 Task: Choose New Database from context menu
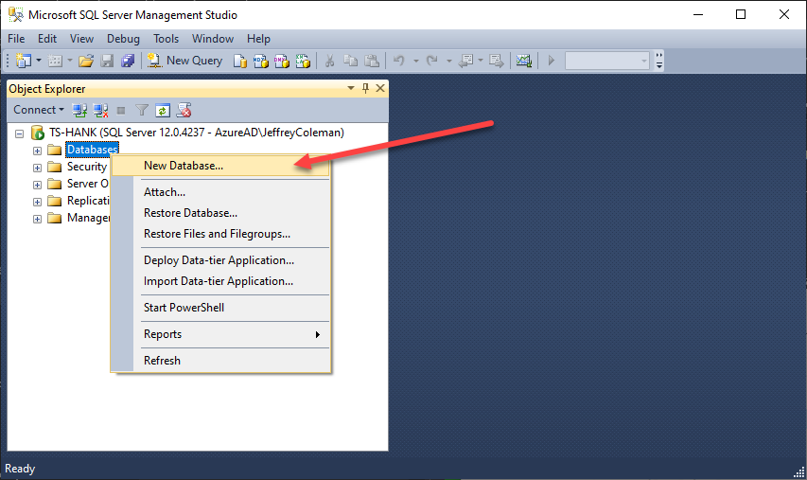point(220,166)
